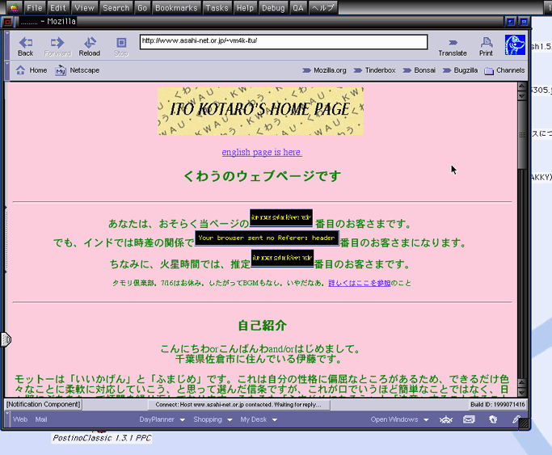Click the Navigator ship-wheel icon in taskbar
552x455 pixels.
pyautogui.click(x=445, y=420)
